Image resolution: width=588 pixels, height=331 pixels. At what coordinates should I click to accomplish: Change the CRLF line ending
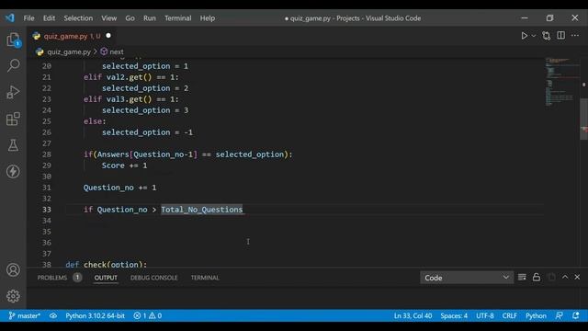[x=510, y=315]
